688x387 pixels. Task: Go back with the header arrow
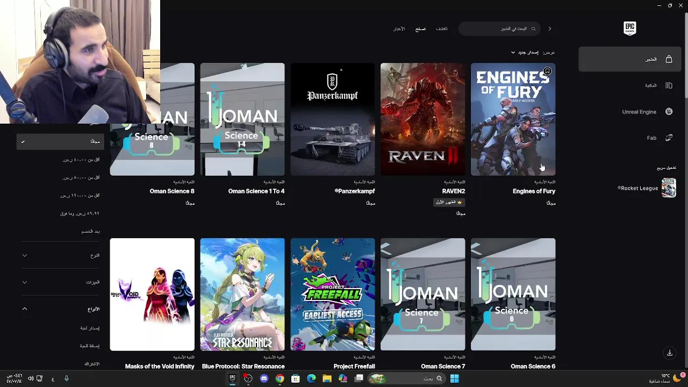549,28
